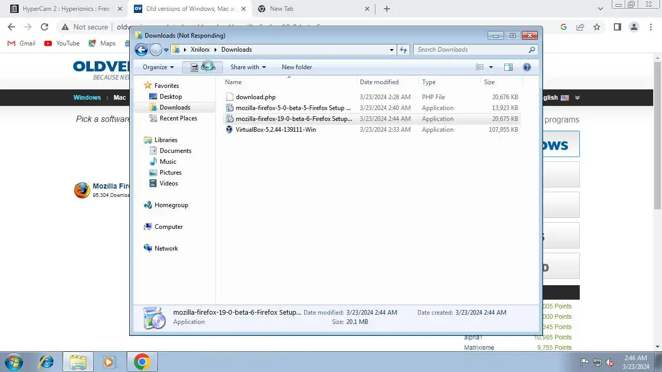Click the download.php file icon
Image resolution: width=662 pixels, height=372 pixels.
coord(230,97)
